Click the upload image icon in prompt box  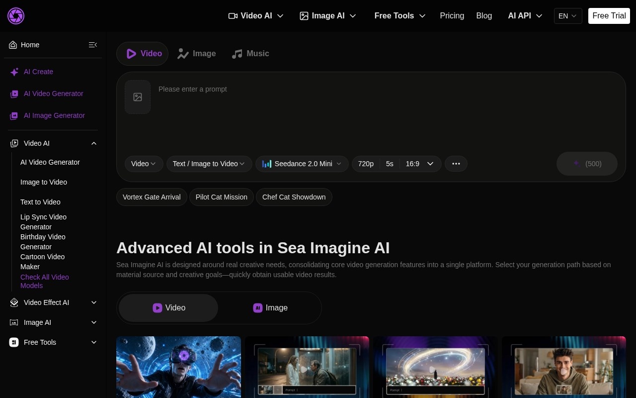(138, 97)
